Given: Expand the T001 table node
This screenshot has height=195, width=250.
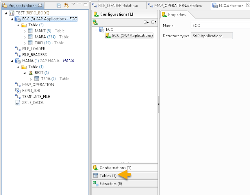Looking at the screenshot, I should point(25,43).
